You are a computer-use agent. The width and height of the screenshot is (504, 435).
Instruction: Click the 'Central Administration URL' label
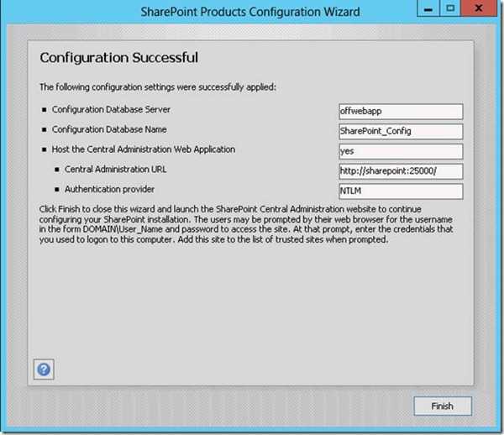point(115,170)
